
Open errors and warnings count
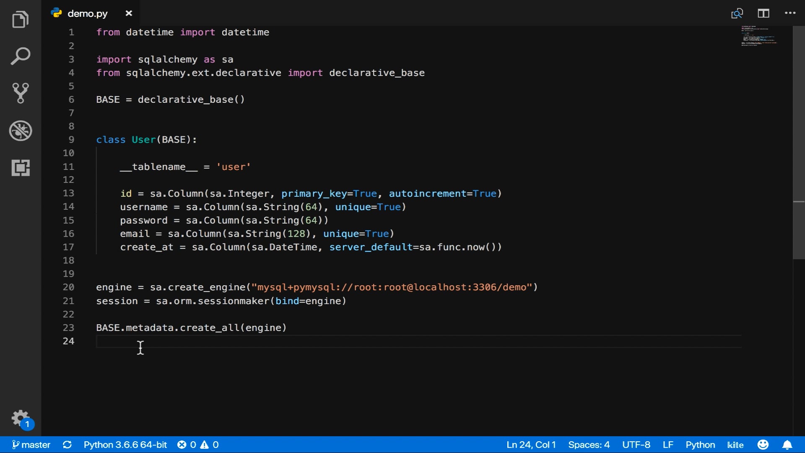pos(198,445)
